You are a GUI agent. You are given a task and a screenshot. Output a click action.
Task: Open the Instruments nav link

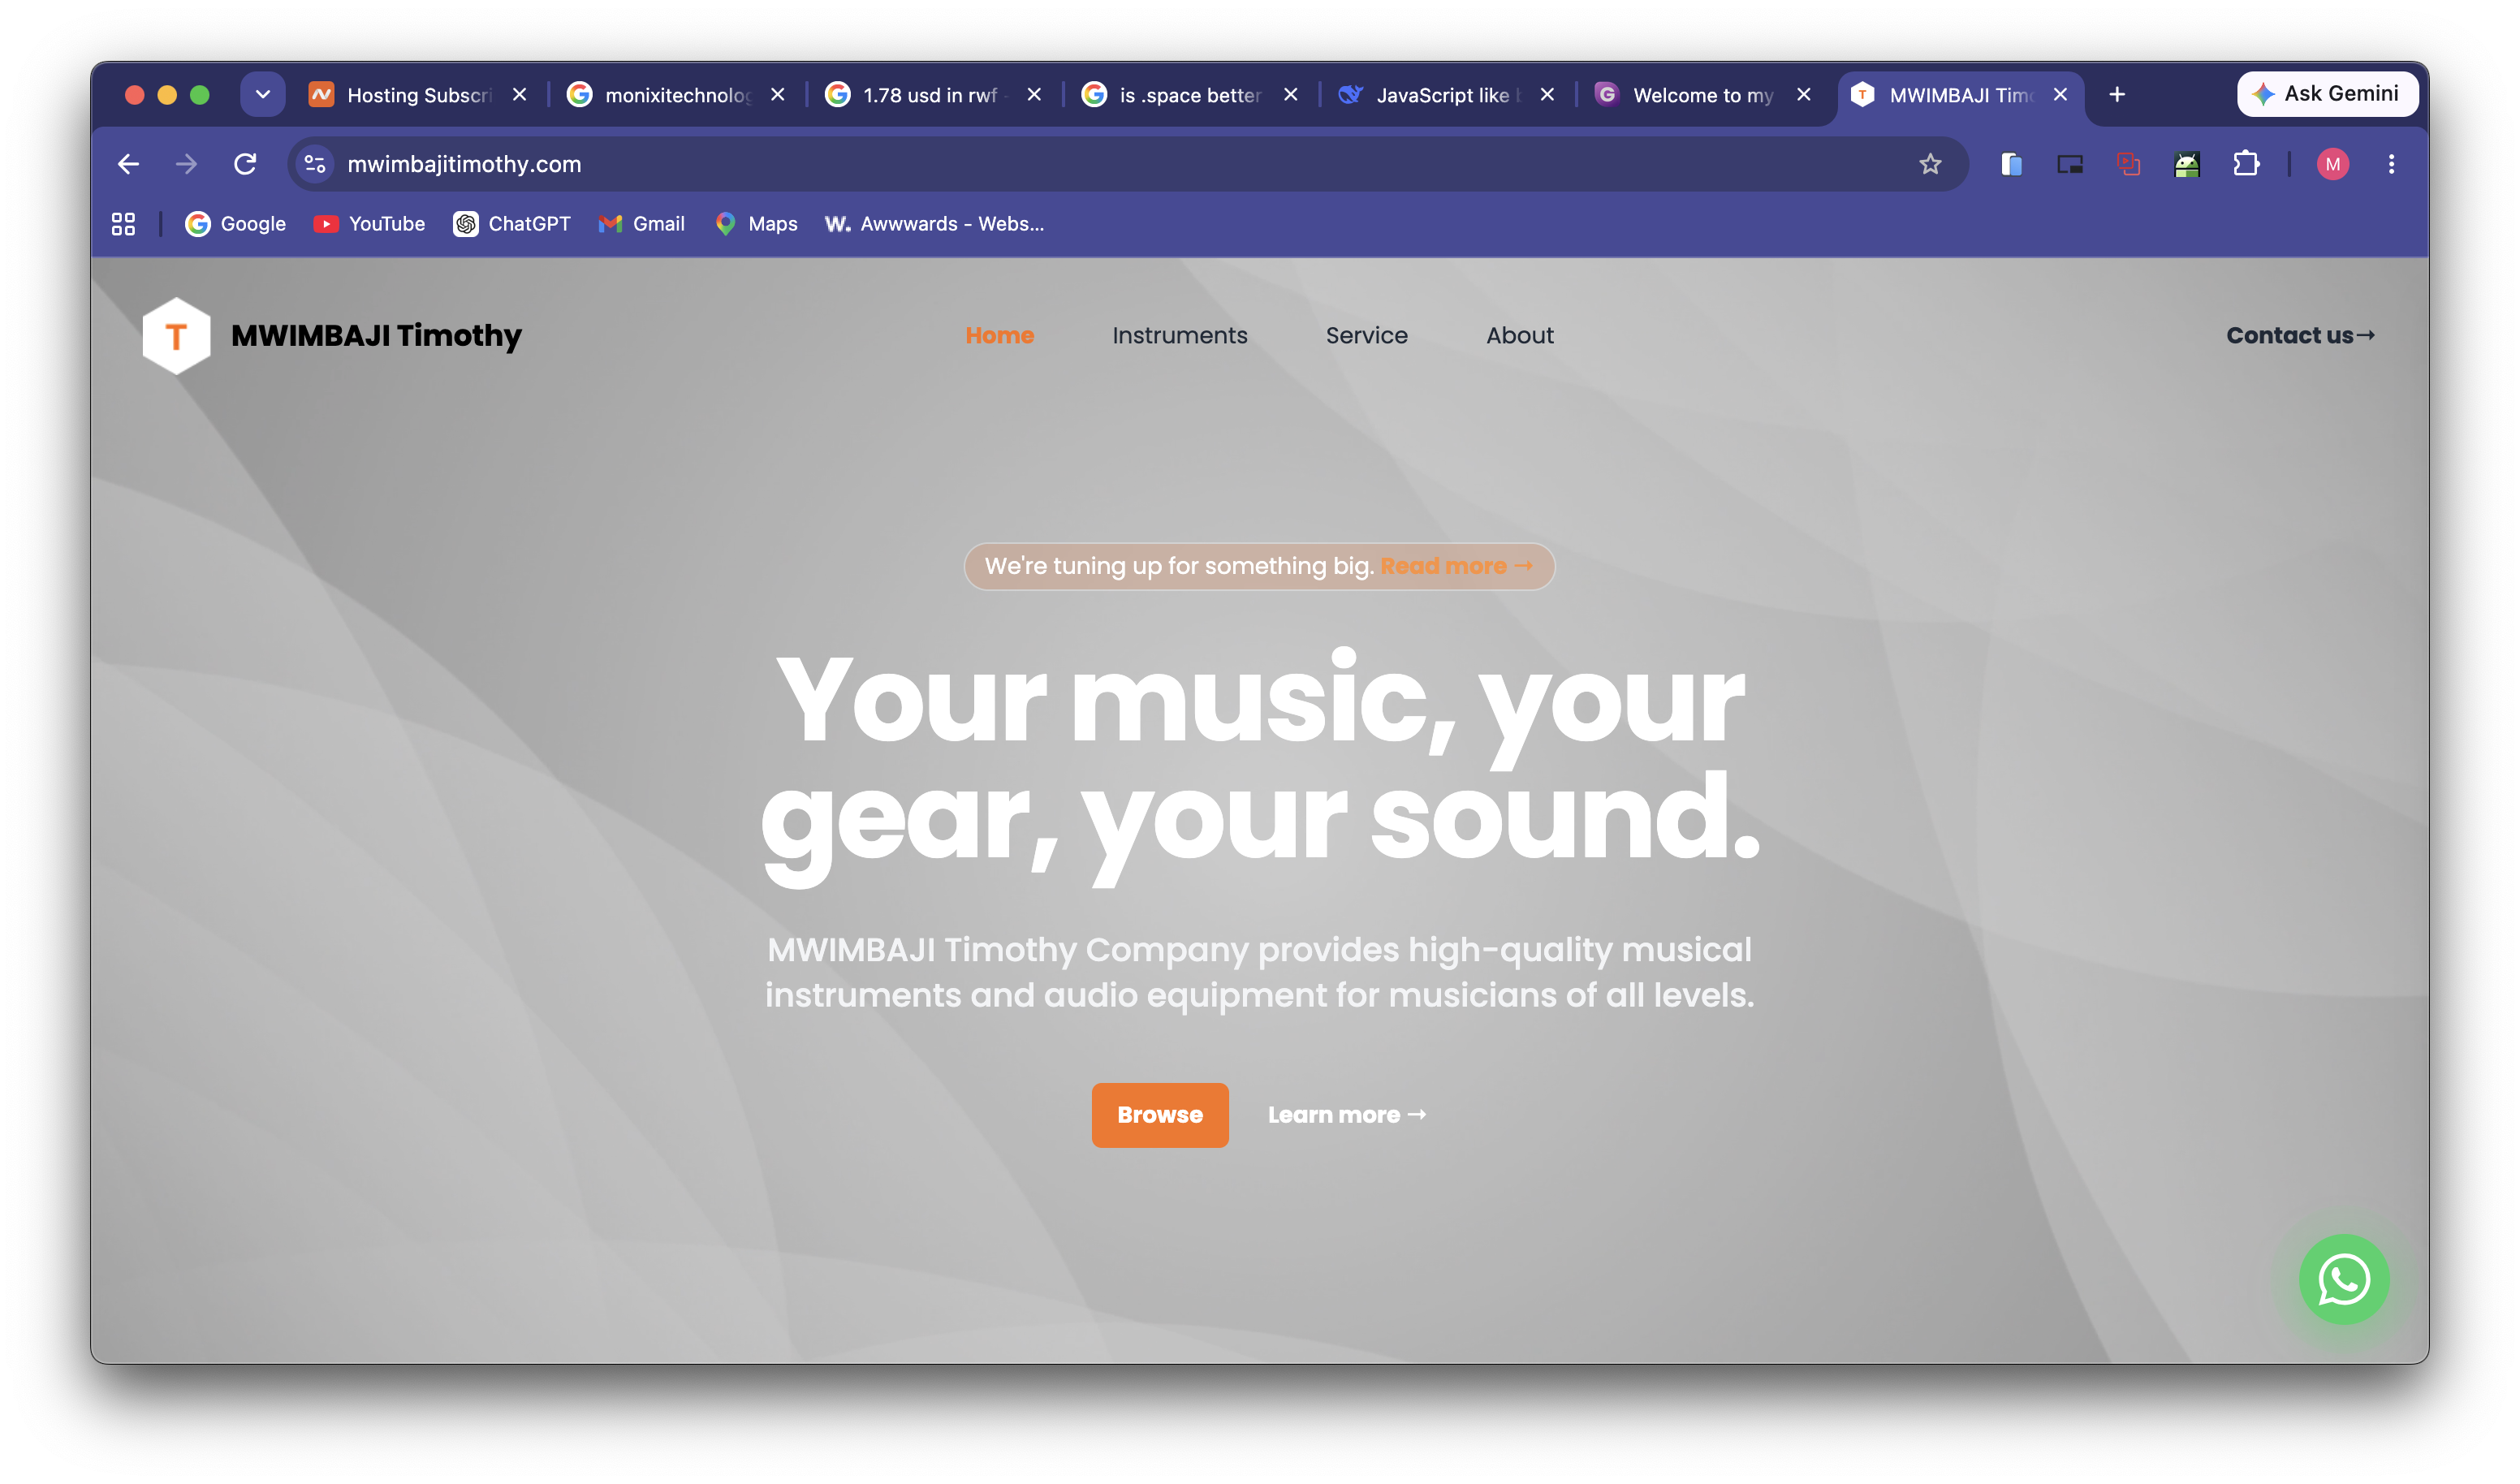pyautogui.click(x=1180, y=336)
